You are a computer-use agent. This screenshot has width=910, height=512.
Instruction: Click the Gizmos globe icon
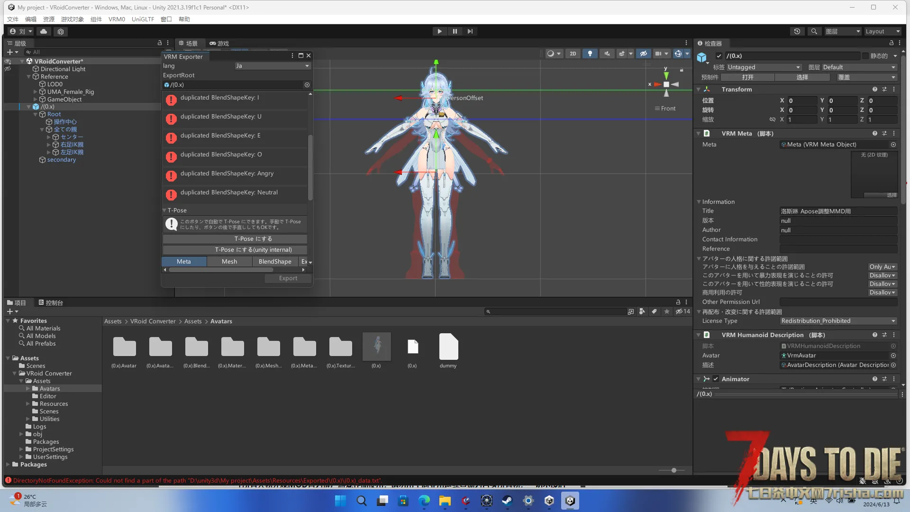tap(678, 54)
